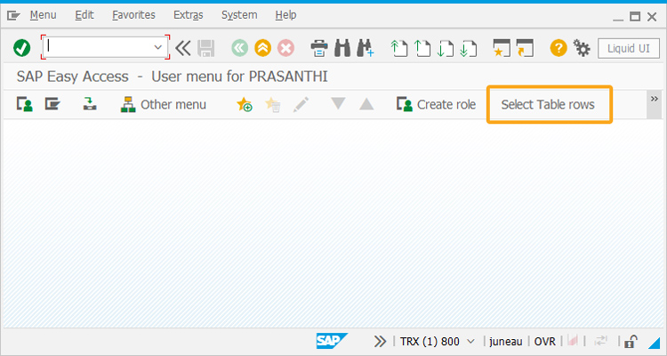Screen dimensions: 667x356
Task: Go to Previous Page icon
Action: pos(422,48)
